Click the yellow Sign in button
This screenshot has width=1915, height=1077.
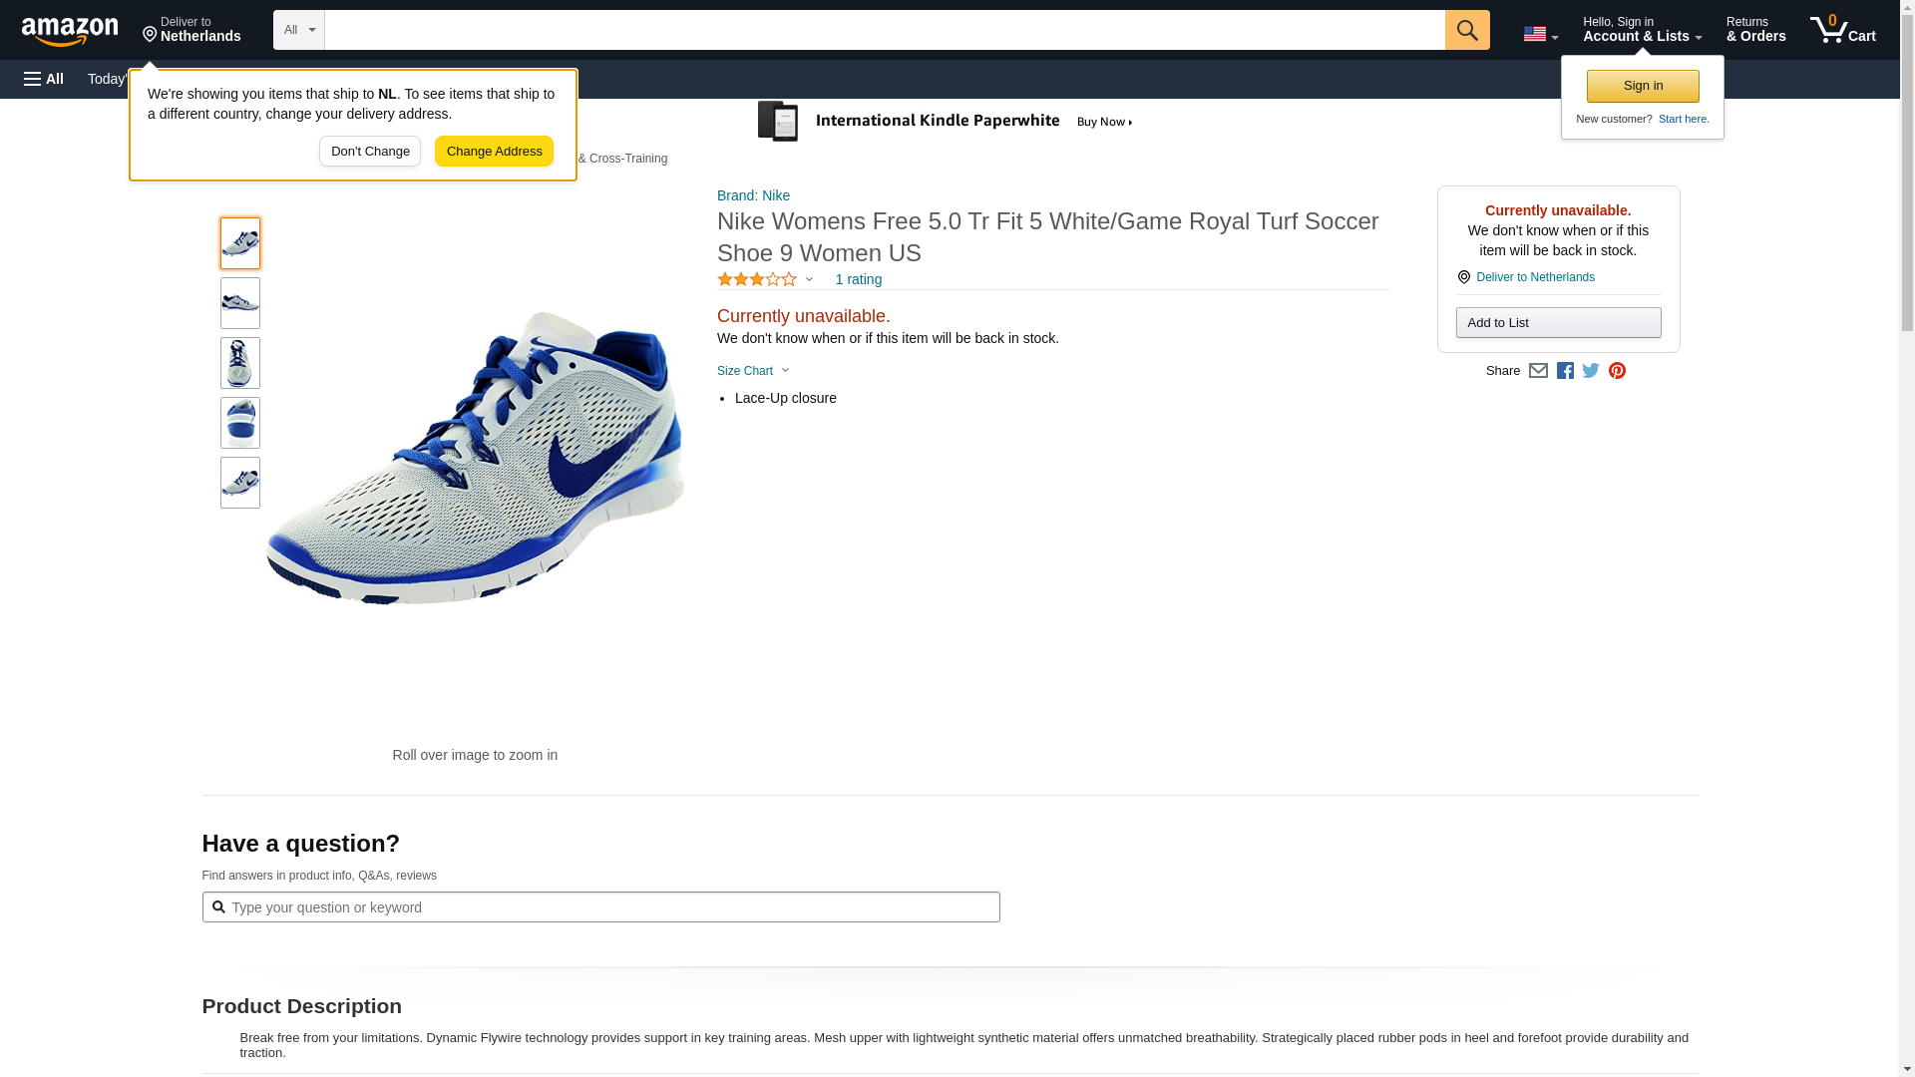click(x=1643, y=86)
